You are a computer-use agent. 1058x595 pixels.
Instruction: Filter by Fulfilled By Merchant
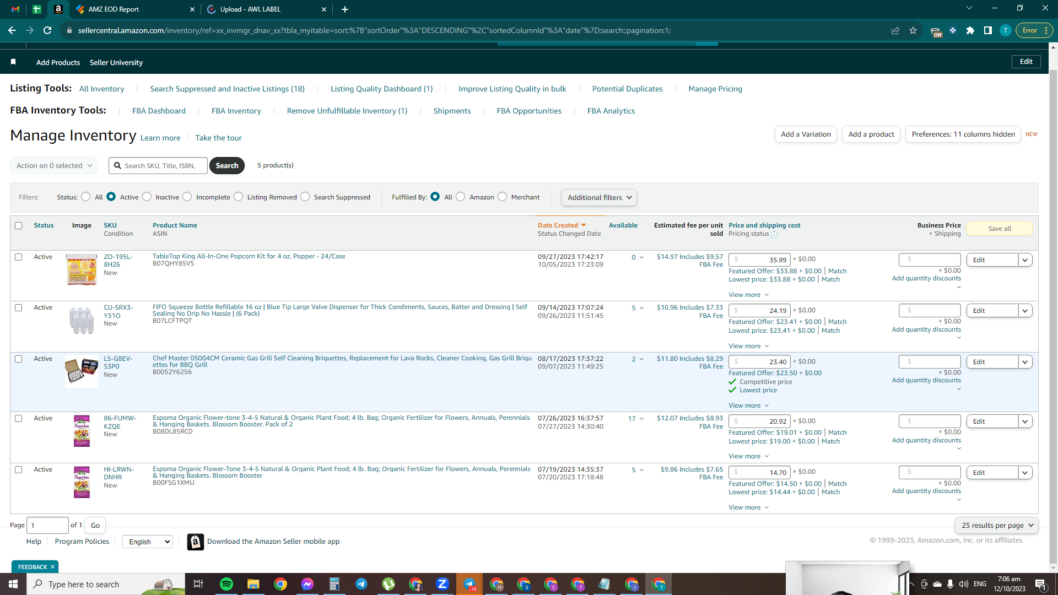503,197
